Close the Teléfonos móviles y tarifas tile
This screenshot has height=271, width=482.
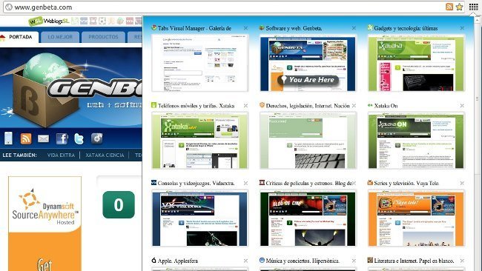tap(245, 106)
